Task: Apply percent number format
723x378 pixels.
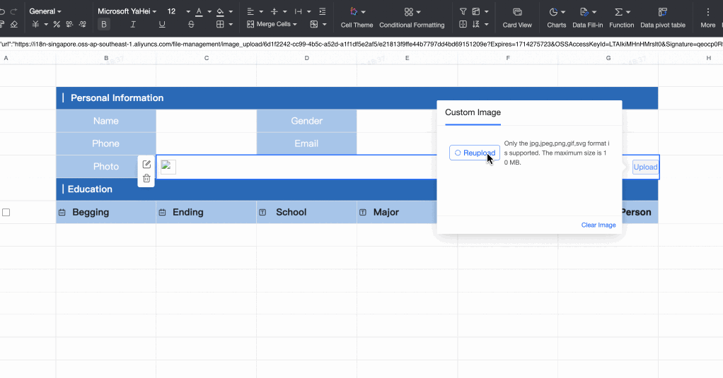Action: click(x=57, y=25)
